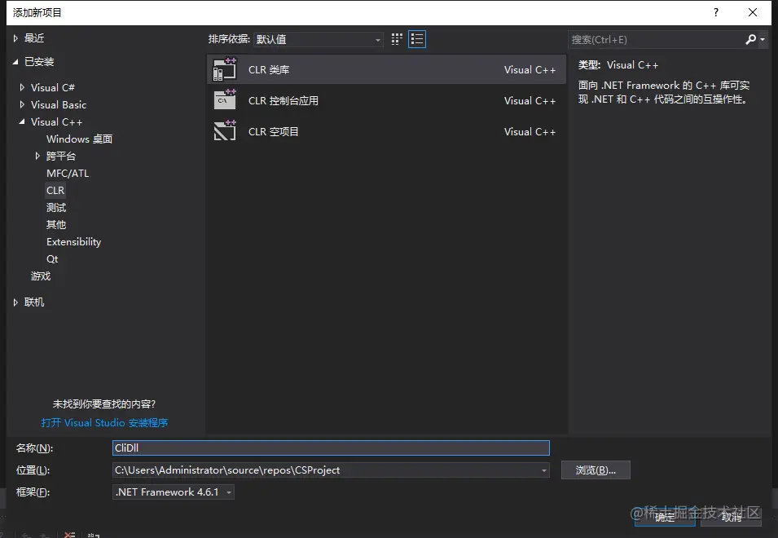This screenshot has height=538, width=778.
Task: Choose the CLR 控制台应用 template name
Action: pos(284,101)
